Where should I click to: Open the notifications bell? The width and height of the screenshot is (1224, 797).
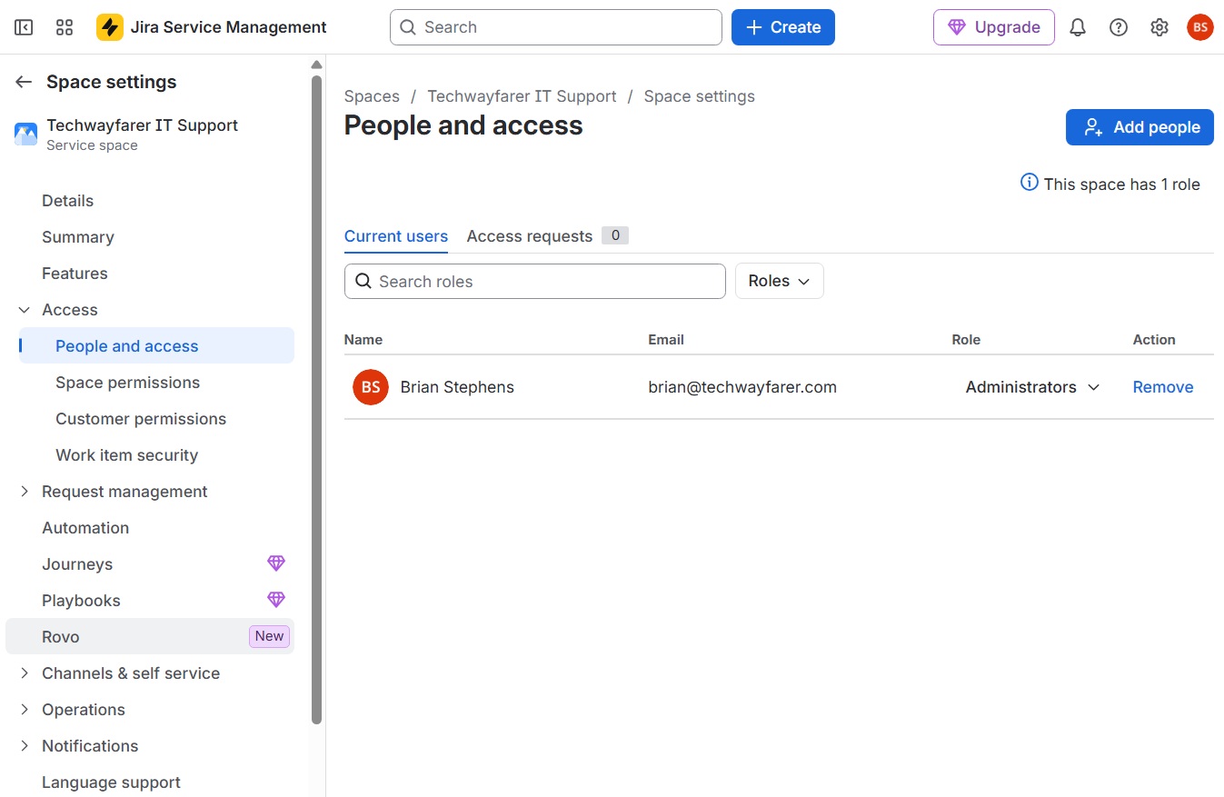(x=1078, y=27)
